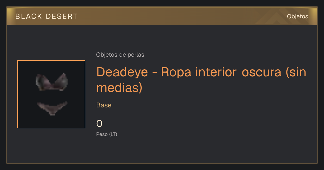The width and height of the screenshot is (324, 170).
Task: Open the Objetos section label
Action: point(298,16)
